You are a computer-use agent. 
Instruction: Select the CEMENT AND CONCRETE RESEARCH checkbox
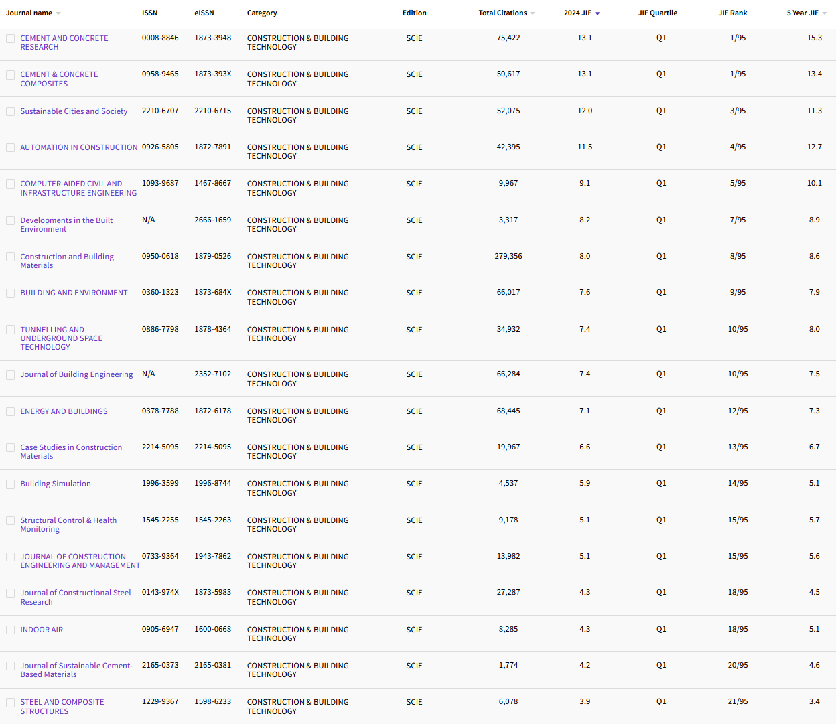[x=10, y=38]
